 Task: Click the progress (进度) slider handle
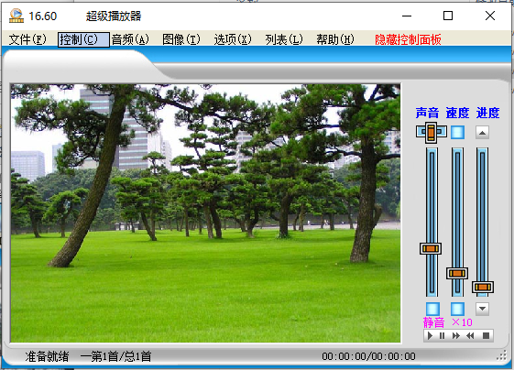(483, 287)
